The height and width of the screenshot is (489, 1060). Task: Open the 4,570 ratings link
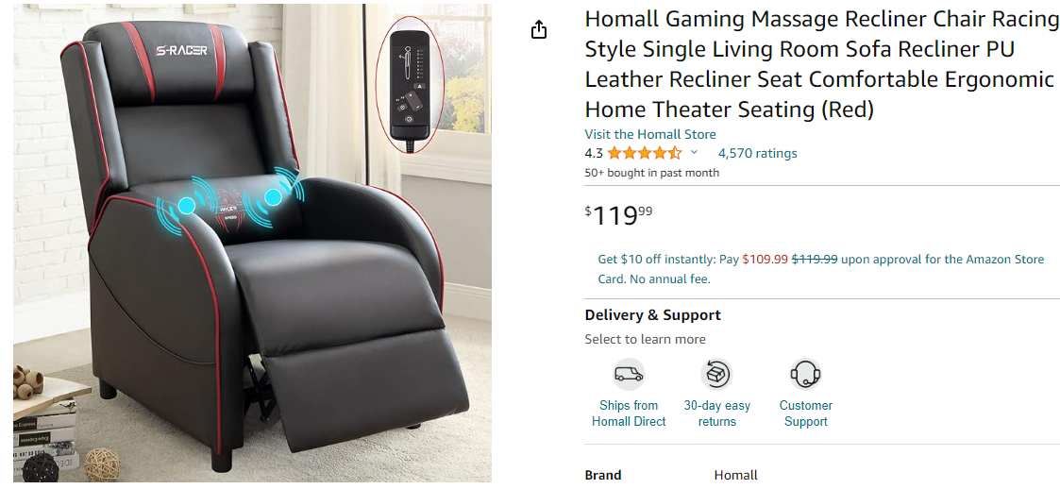(757, 153)
